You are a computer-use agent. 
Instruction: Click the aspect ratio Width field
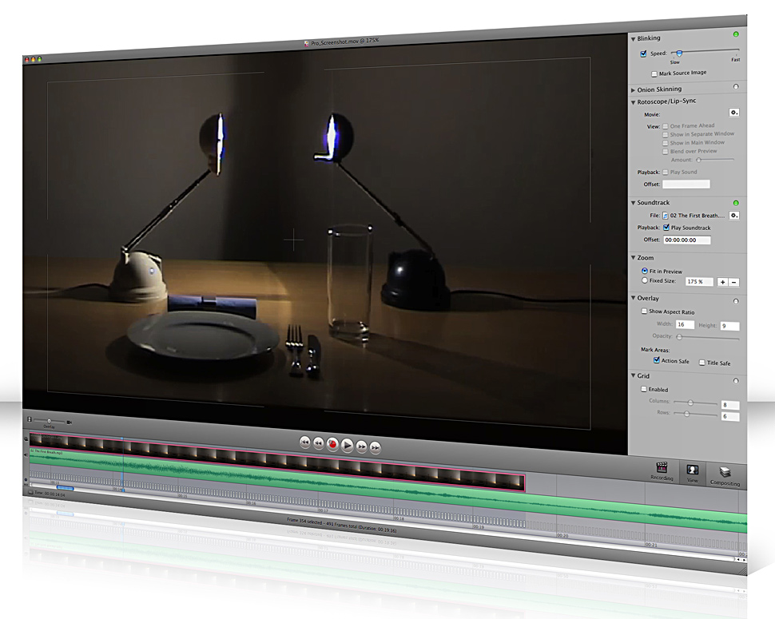click(x=685, y=324)
